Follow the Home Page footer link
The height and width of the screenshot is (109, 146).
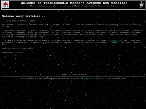(79, 79)
